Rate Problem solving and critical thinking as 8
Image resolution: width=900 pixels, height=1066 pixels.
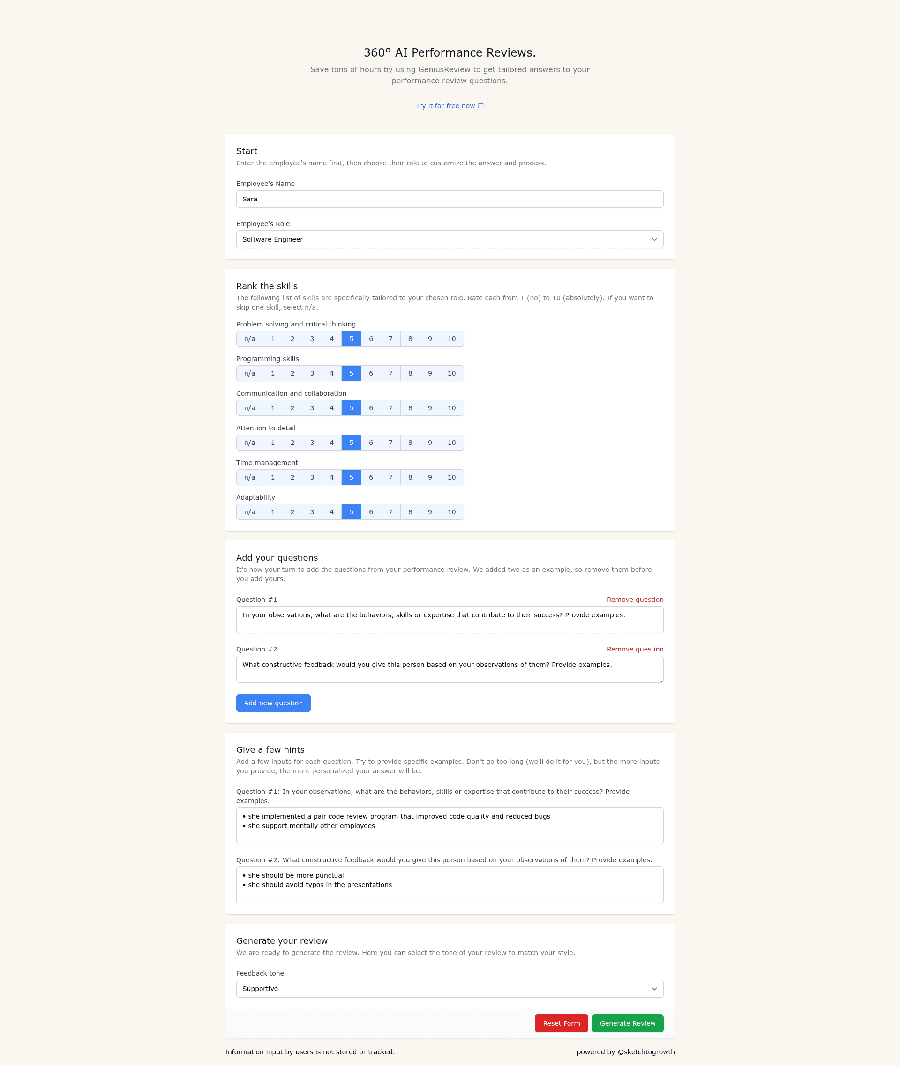click(410, 339)
